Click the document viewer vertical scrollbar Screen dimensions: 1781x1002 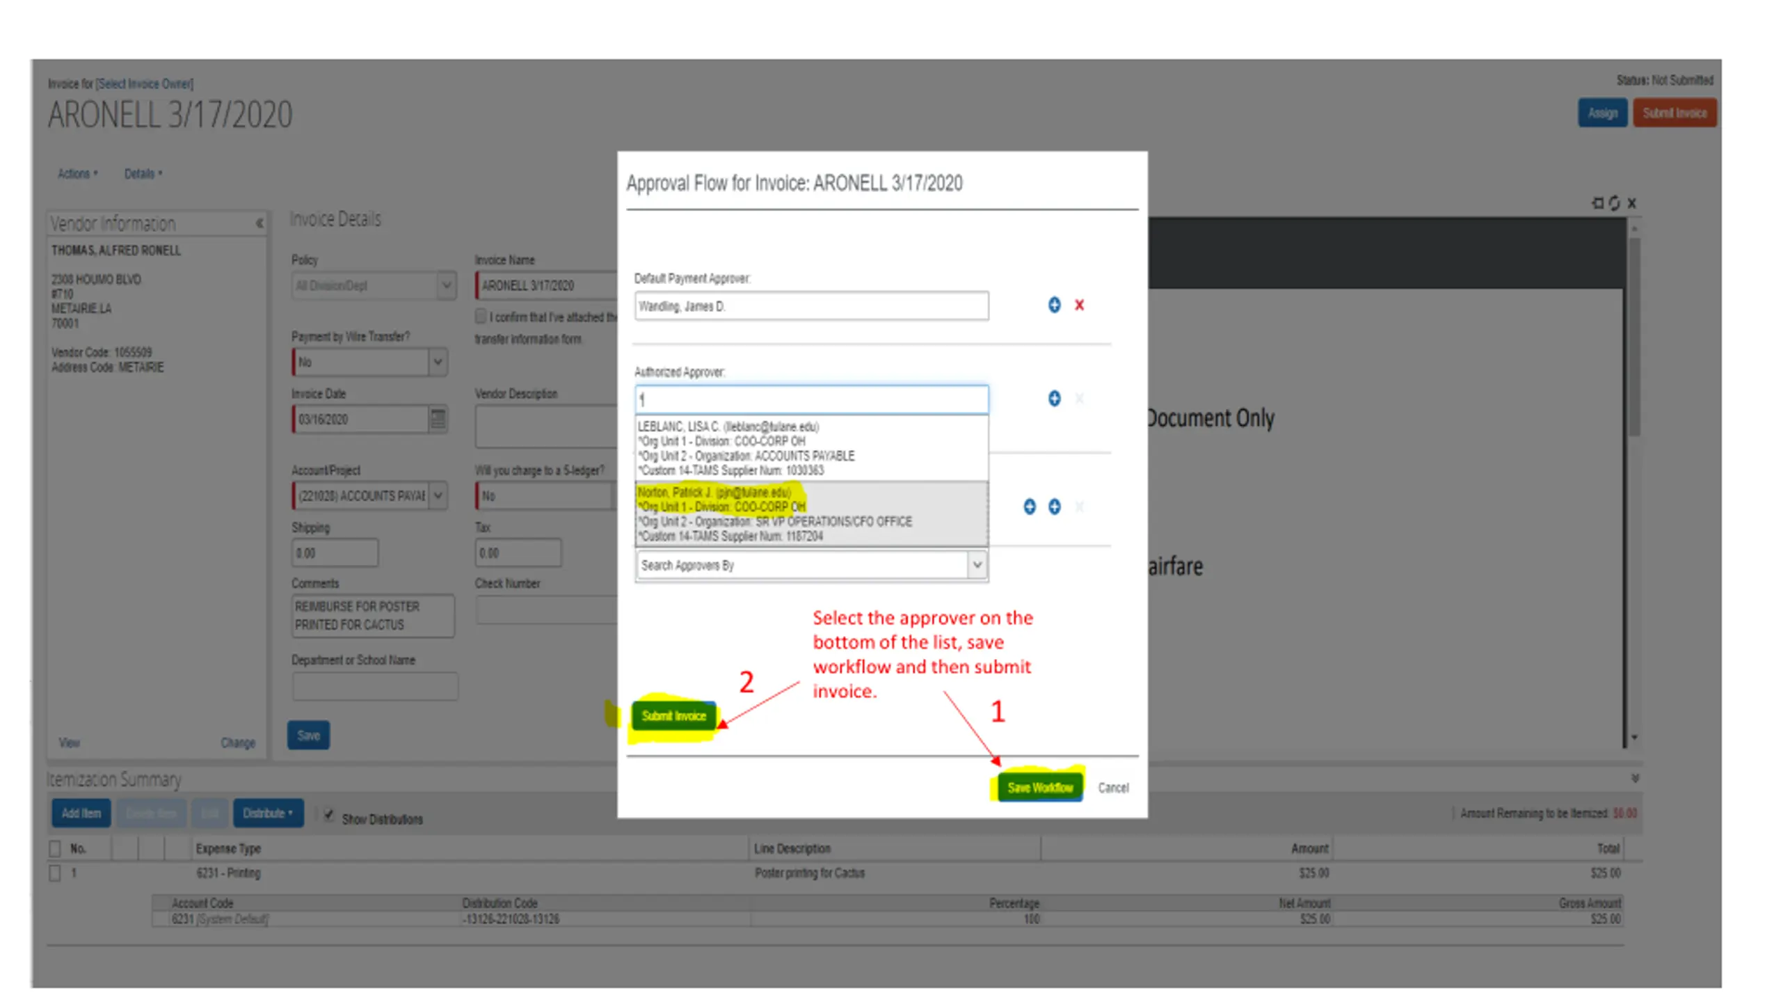1634,337
